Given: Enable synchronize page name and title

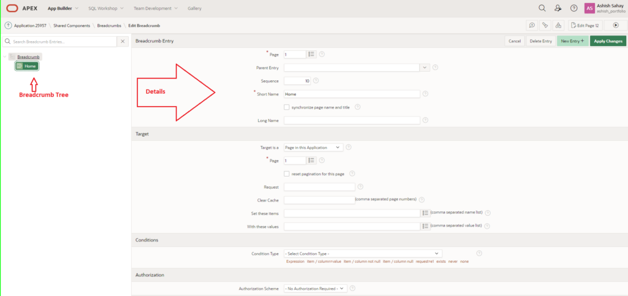Looking at the screenshot, I should [x=287, y=107].
